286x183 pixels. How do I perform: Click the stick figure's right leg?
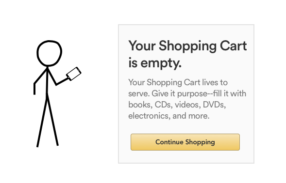pyautogui.click(x=52, y=120)
